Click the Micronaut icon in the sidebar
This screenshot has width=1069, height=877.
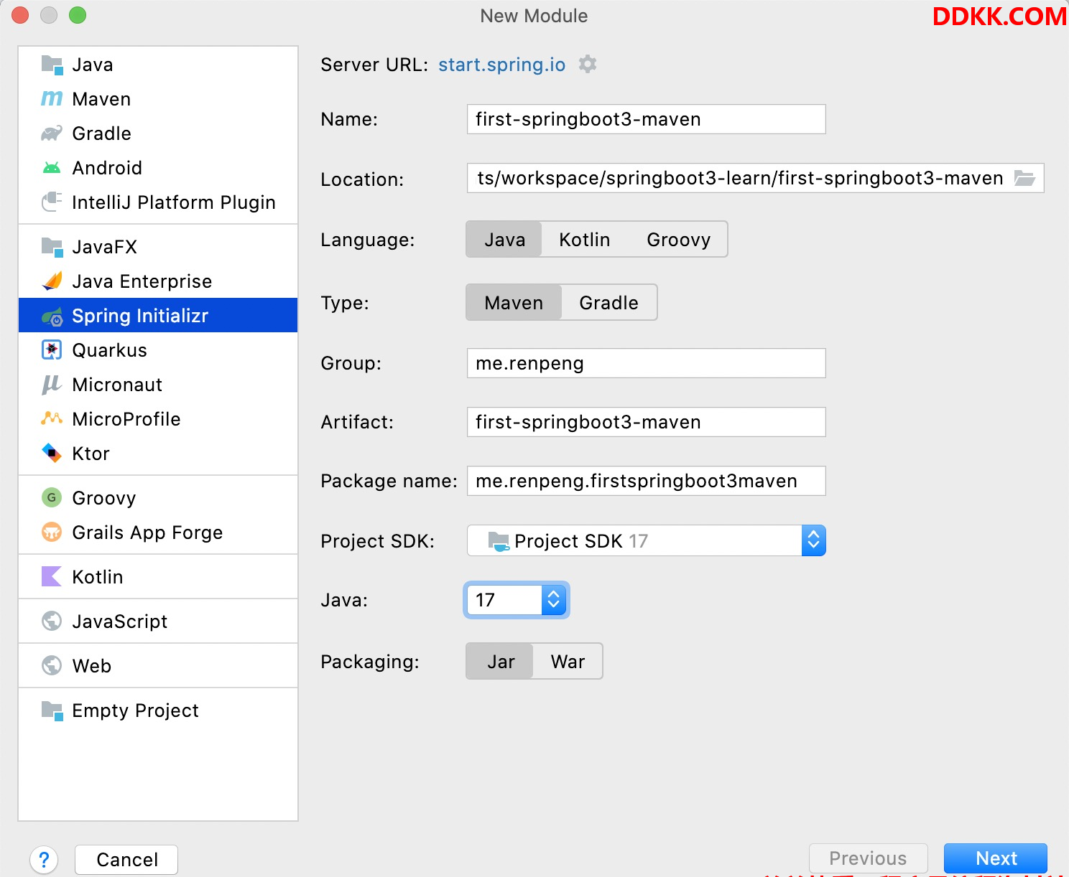pos(51,384)
